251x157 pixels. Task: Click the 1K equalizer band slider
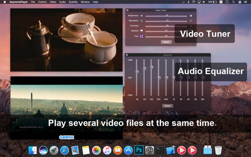(x=174, y=78)
